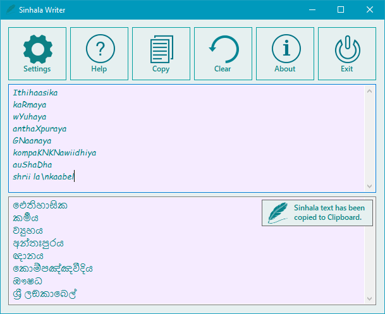Click the up arrow of input box scrollbar
Image resolution: width=385 pixels, height=314 pixels.
(369, 91)
